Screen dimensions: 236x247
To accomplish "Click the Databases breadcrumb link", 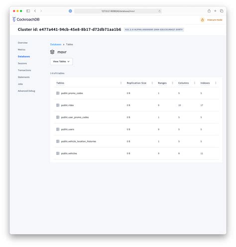I will [56, 44].
